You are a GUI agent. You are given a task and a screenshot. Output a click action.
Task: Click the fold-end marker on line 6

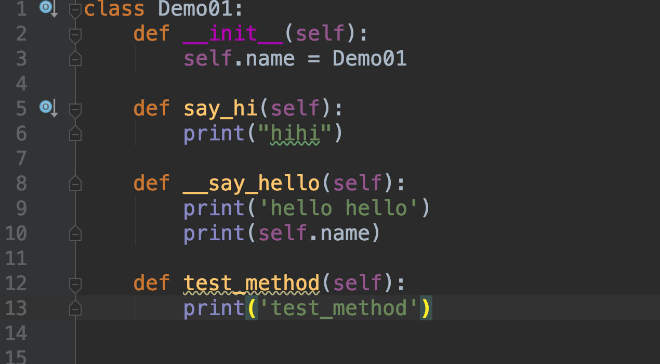[x=75, y=133]
